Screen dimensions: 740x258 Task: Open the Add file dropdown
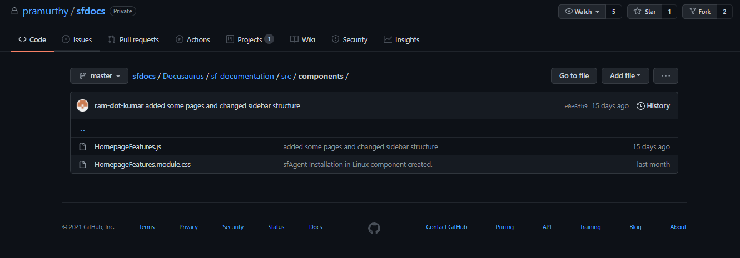tap(625, 76)
